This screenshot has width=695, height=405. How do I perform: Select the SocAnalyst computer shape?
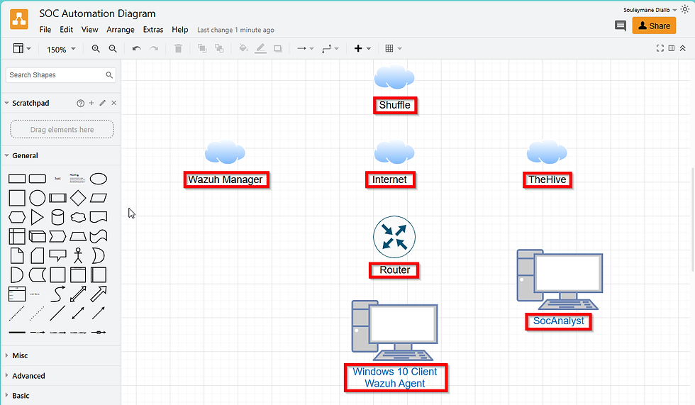coord(560,279)
